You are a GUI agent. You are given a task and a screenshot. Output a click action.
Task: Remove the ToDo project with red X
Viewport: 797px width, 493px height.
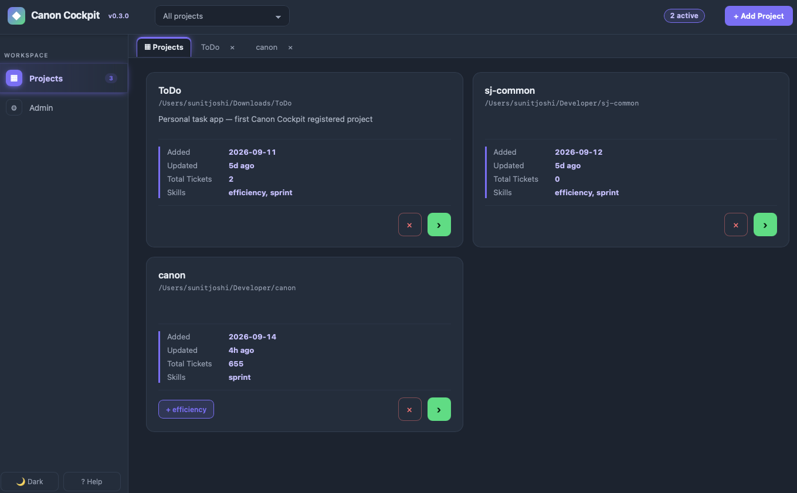click(x=409, y=225)
